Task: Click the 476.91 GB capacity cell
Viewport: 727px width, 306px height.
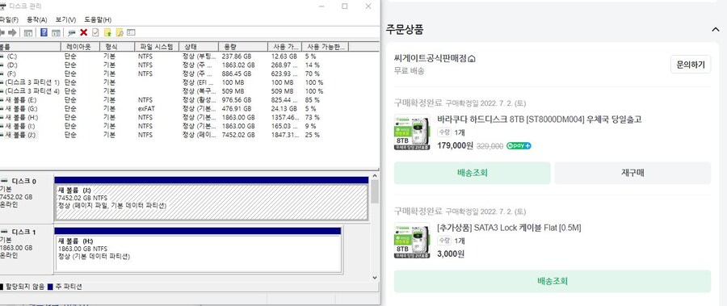Action: (236, 108)
